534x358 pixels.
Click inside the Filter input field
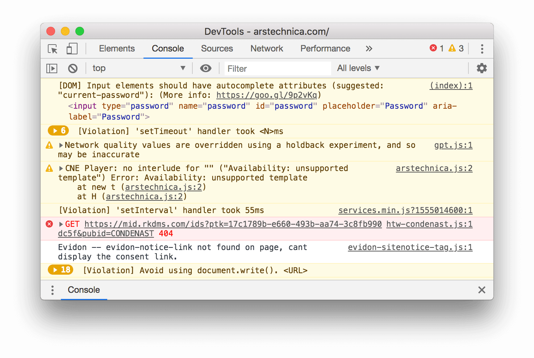click(277, 68)
